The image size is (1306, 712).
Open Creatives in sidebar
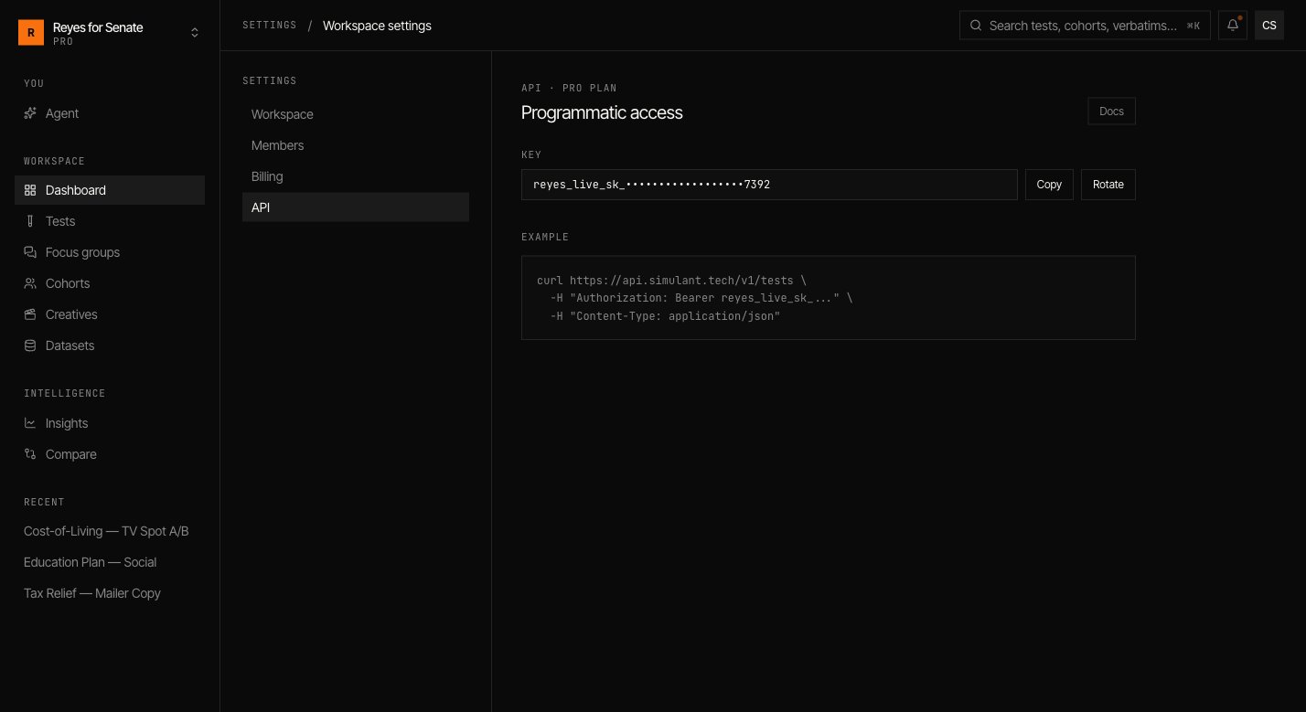coord(110,314)
